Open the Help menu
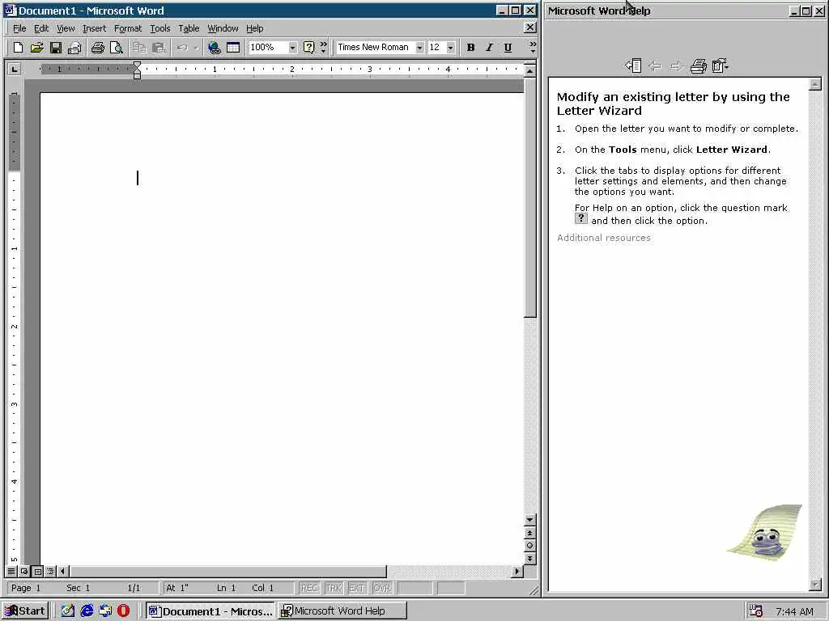The image size is (829, 621). pyautogui.click(x=254, y=28)
